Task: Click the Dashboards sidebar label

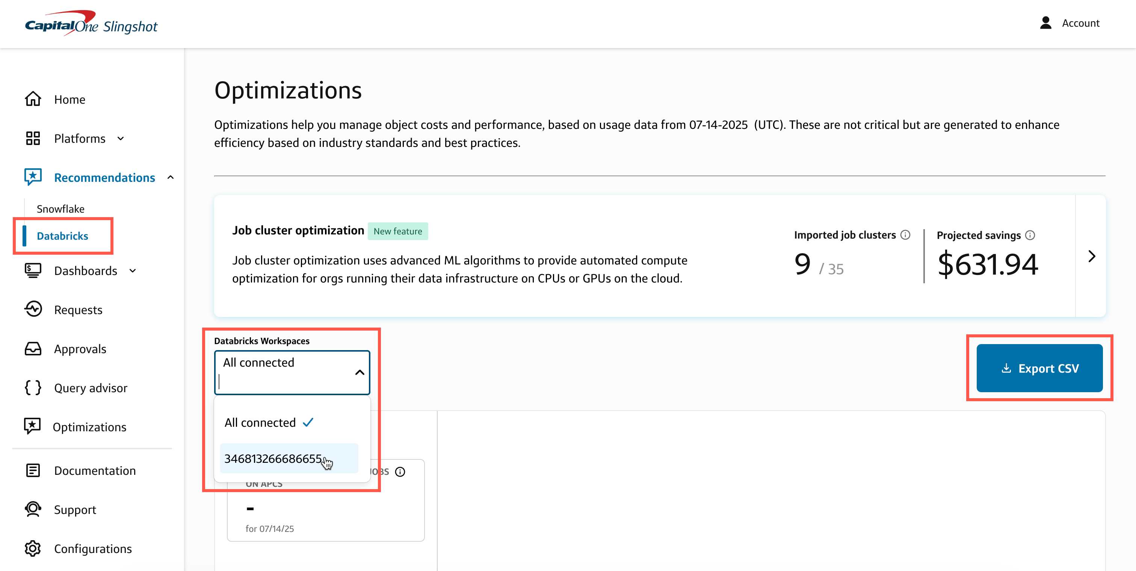Action: point(86,271)
